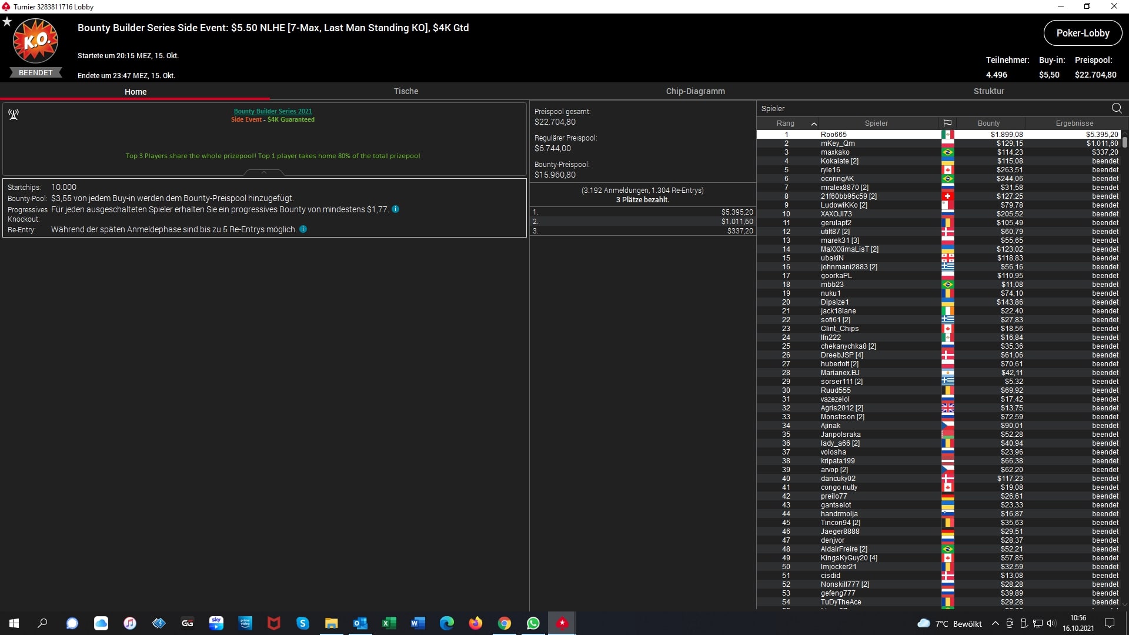Viewport: 1129px width, 635px height.
Task: Select player mKey_Qm in the list
Action: pyautogui.click(x=837, y=143)
